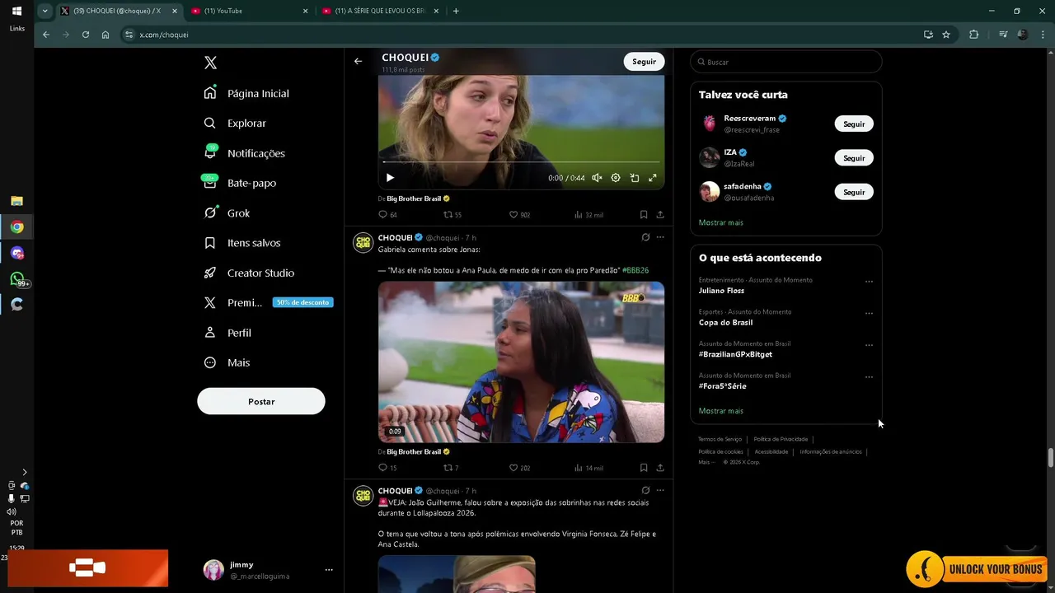Open Itens salvos
The height and width of the screenshot is (593, 1055).
pos(242,243)
